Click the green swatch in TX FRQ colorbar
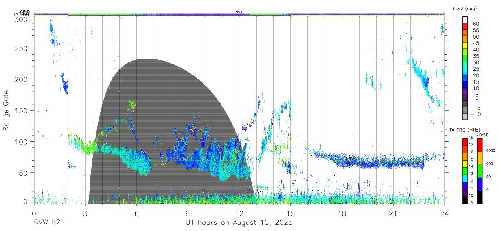The width and height of the screenshot is (500, 231). click(x=465, y=171)
